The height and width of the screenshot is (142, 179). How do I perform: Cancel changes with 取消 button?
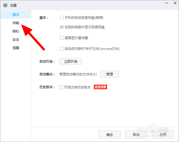click(136, 135)
